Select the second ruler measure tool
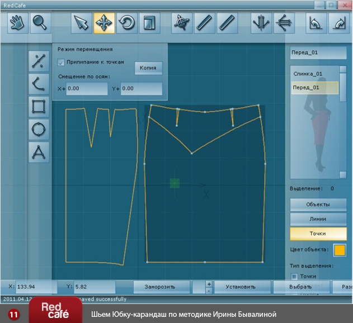The image size is (353, 323). 227,23
